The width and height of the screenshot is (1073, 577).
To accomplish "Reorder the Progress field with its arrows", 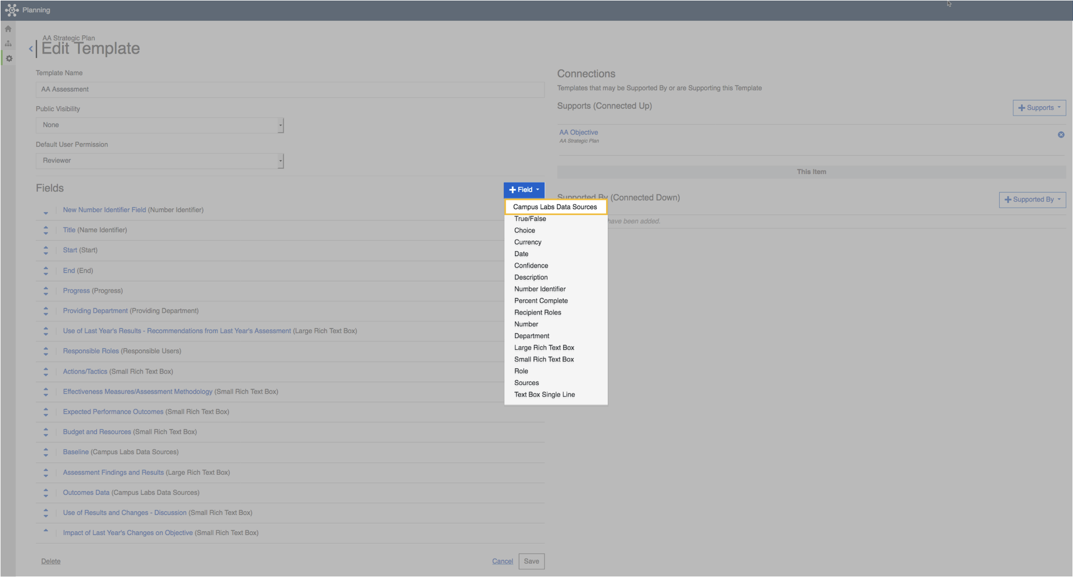I will [46, 291].
